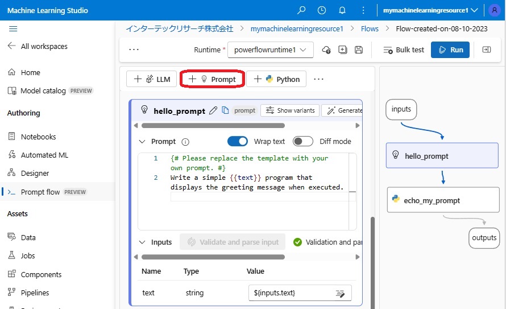Click the copy icon beside hello_prompt
Screen dimensions: 506x309
coord(225,110)
